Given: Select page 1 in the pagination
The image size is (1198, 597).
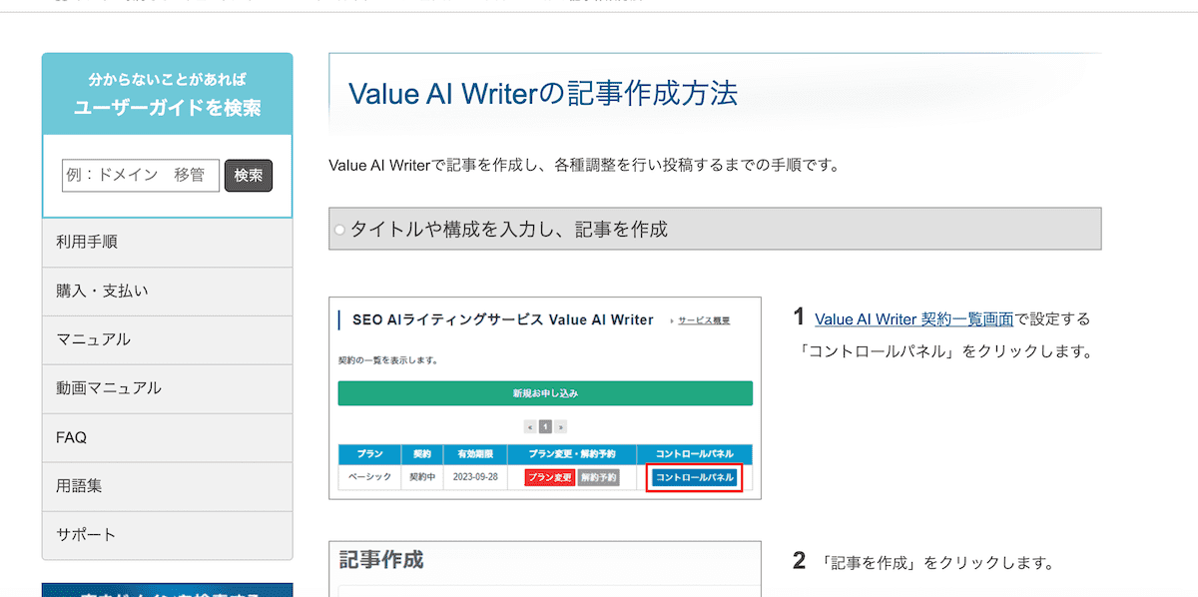Looking at the screenshot, I should click(x=545, y=426).
